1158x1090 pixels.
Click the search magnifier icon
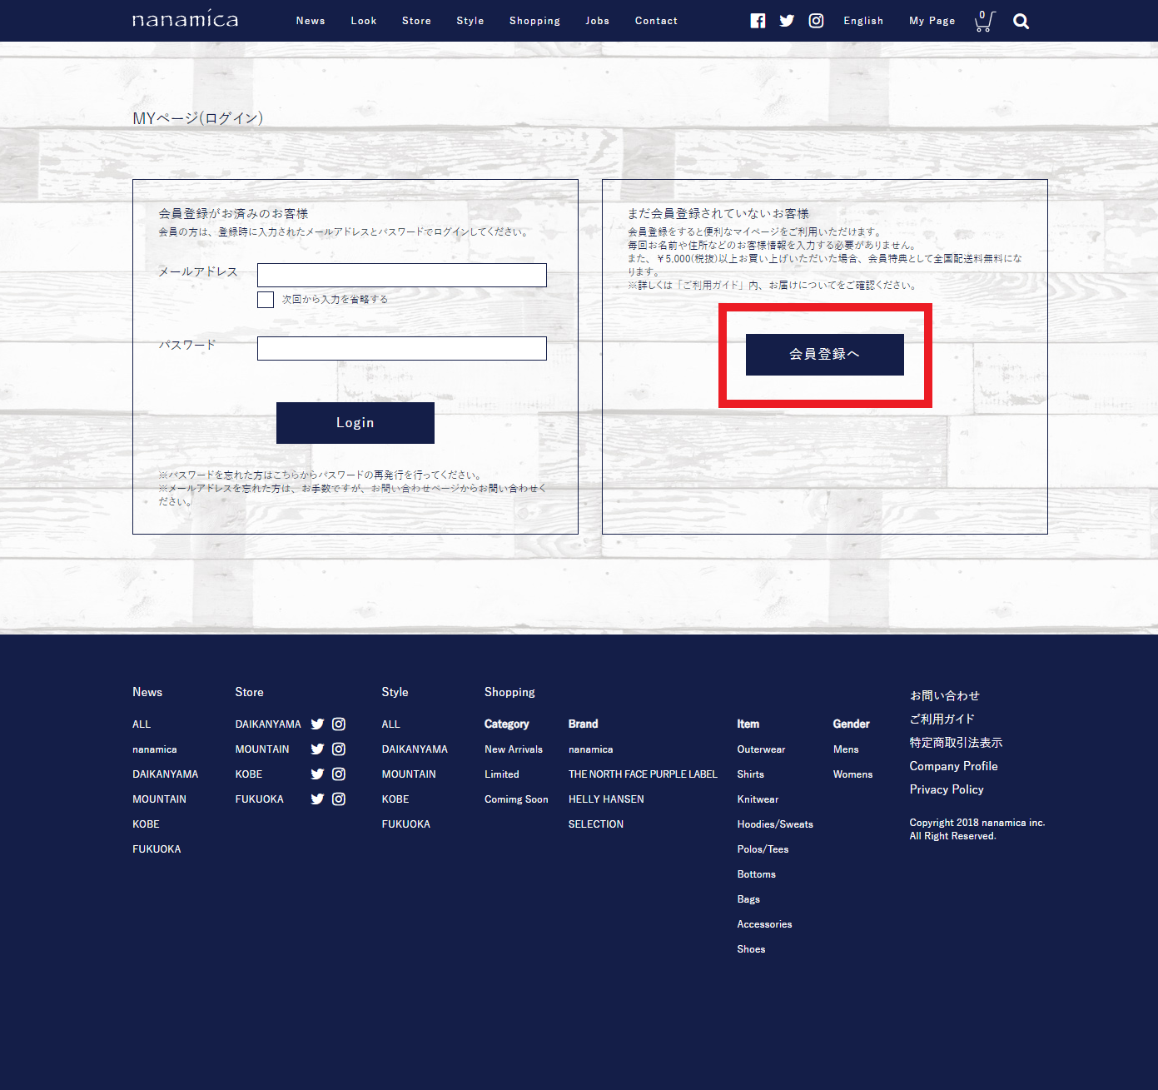[1021, 22]
